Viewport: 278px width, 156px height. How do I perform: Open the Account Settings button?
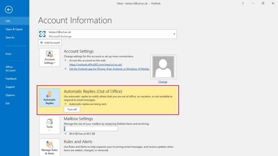pos(49,58)
